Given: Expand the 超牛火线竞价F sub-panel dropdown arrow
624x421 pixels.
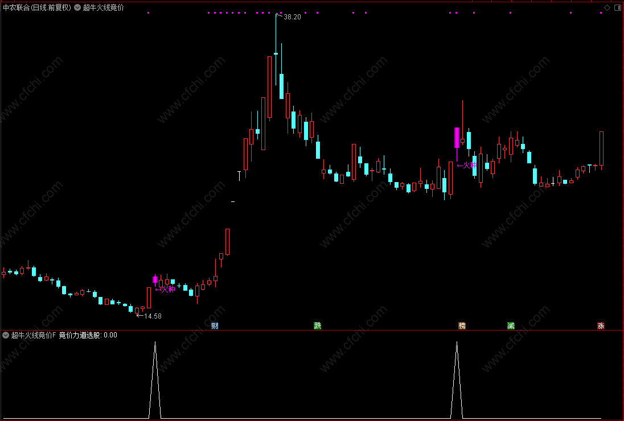Looking at the screenshot, I should point(6,335).
